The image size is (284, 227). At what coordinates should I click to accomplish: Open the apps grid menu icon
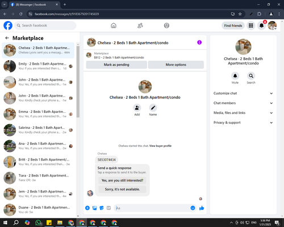click(251, 26)
